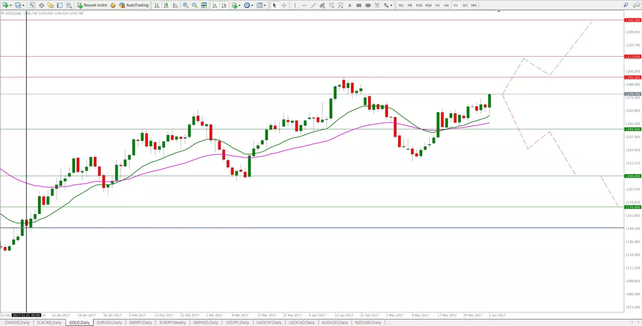
Task: Select the D1 daily timeframe
Action: tap(456, 5)
